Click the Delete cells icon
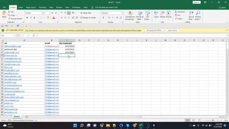229x129 pixels. pyautogui.click(x=162, y=13)
